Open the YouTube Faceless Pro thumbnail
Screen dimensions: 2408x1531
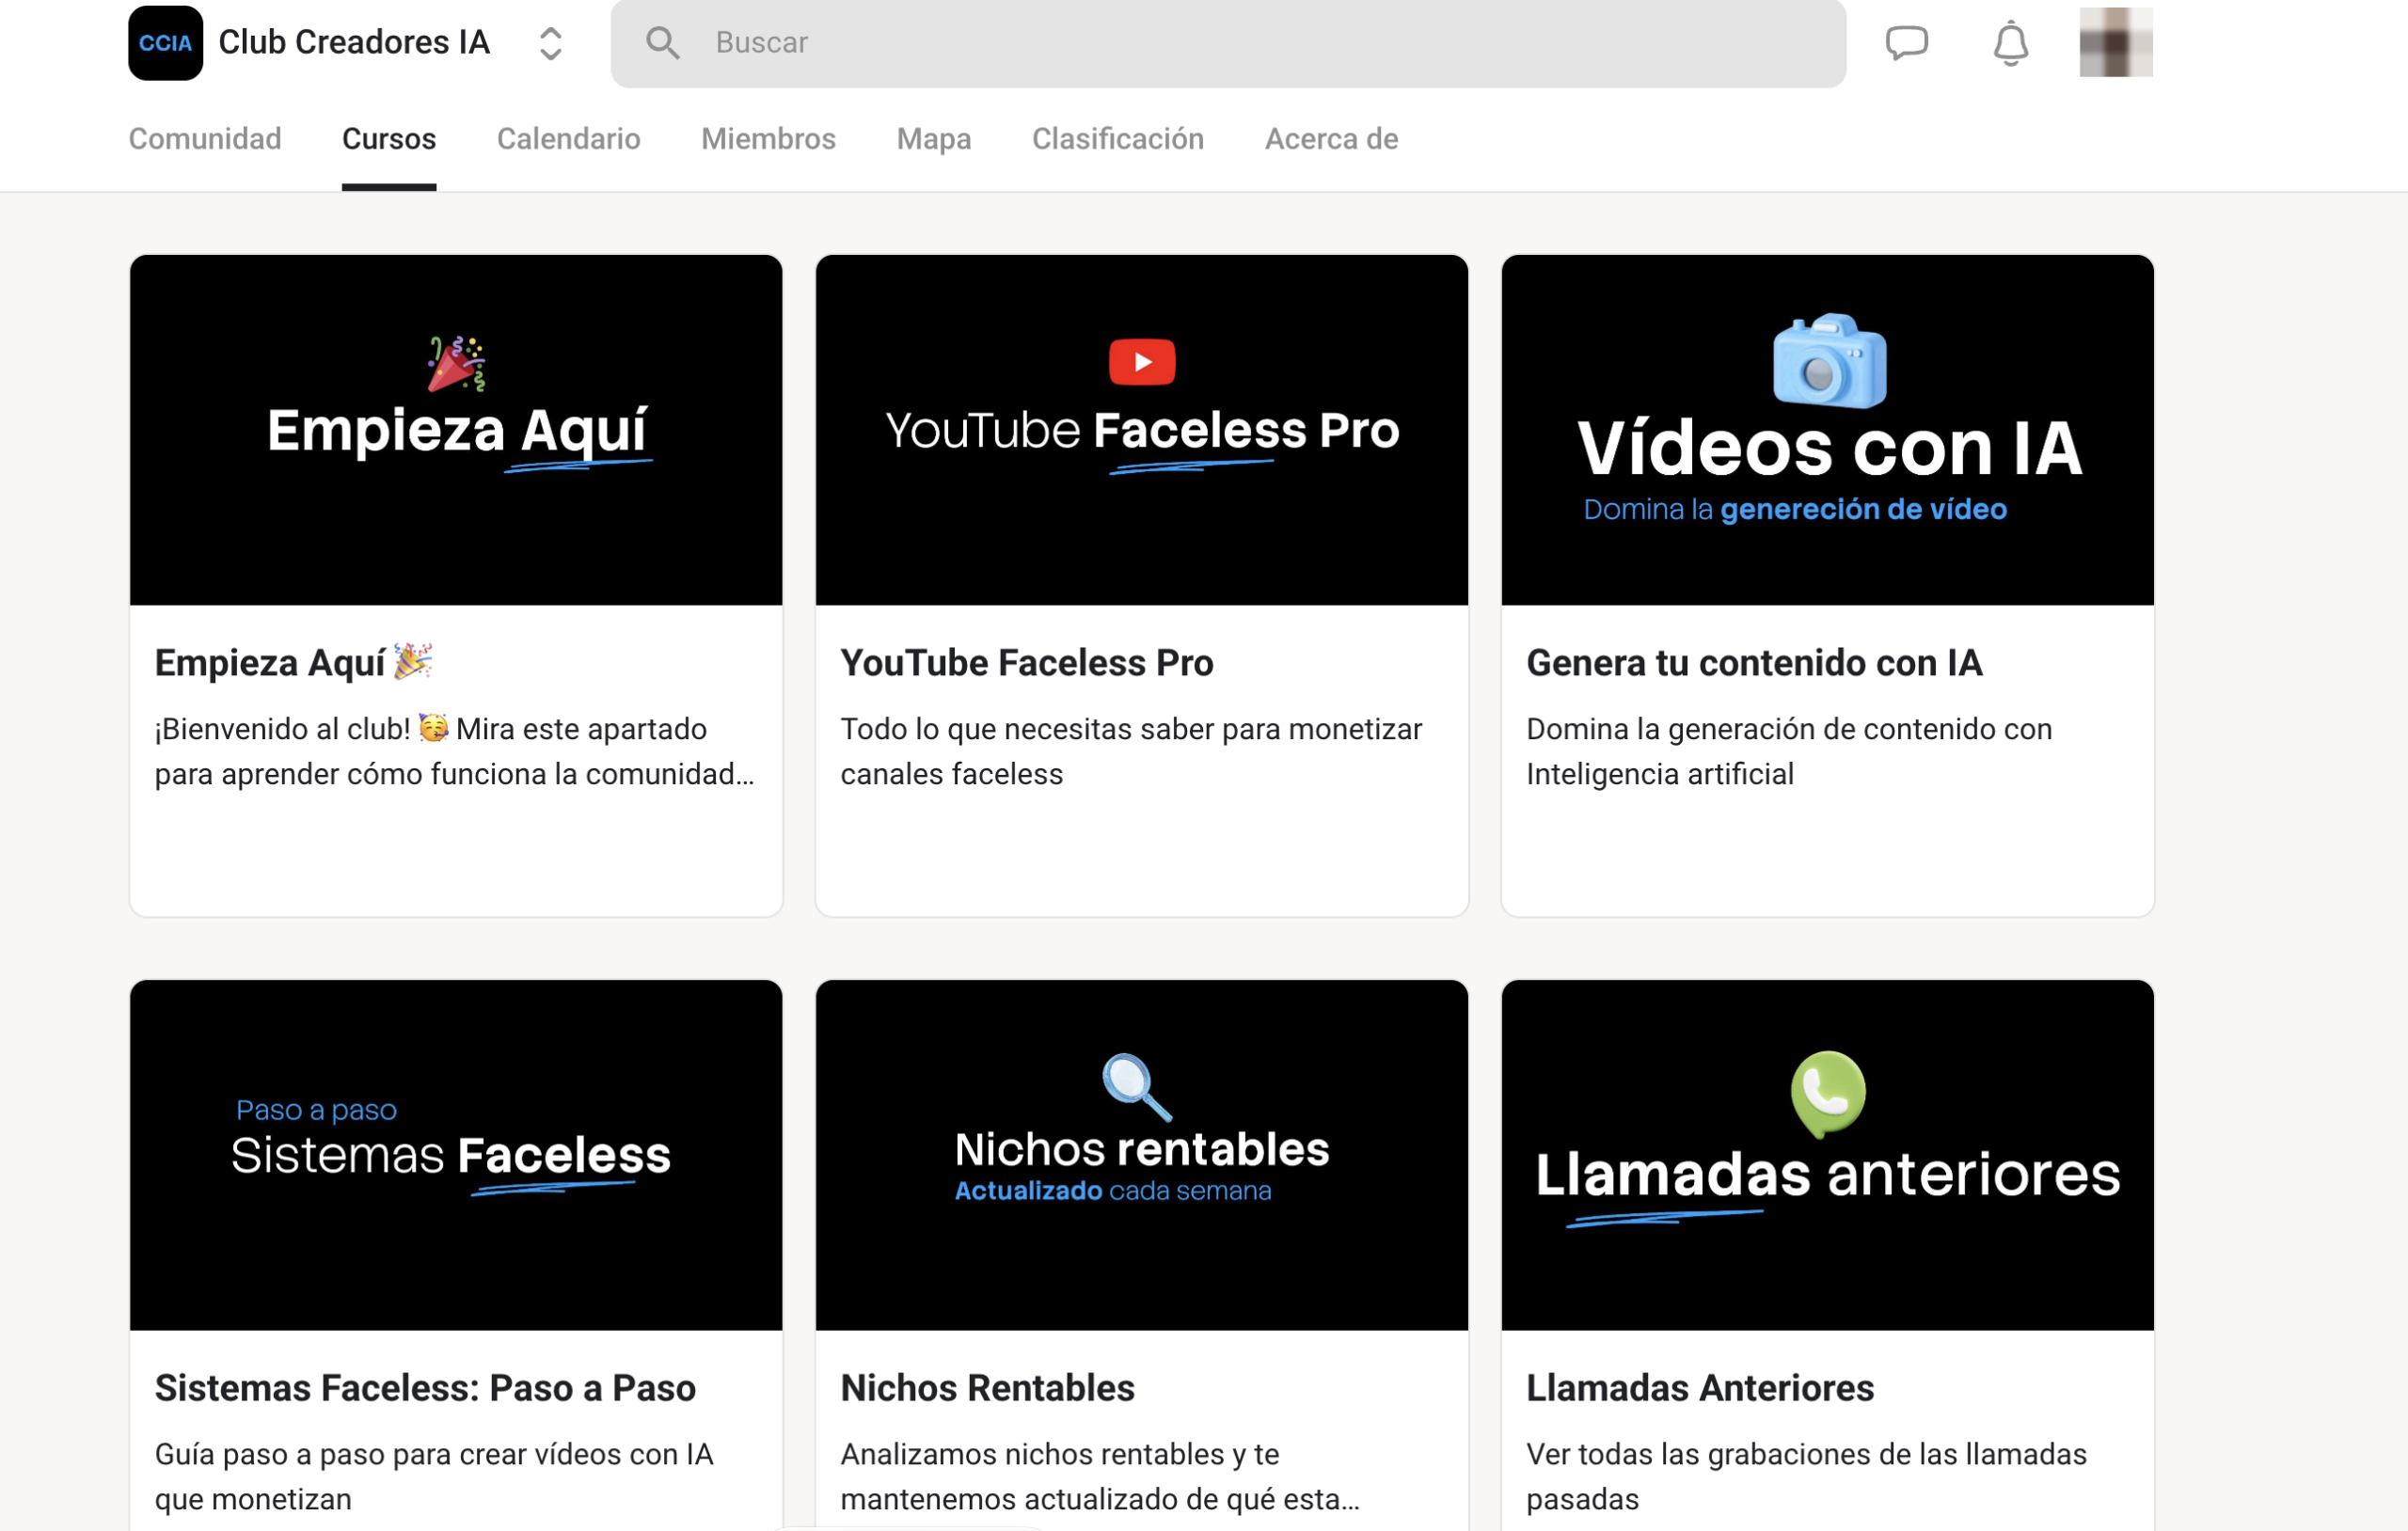coord(1142,430)
